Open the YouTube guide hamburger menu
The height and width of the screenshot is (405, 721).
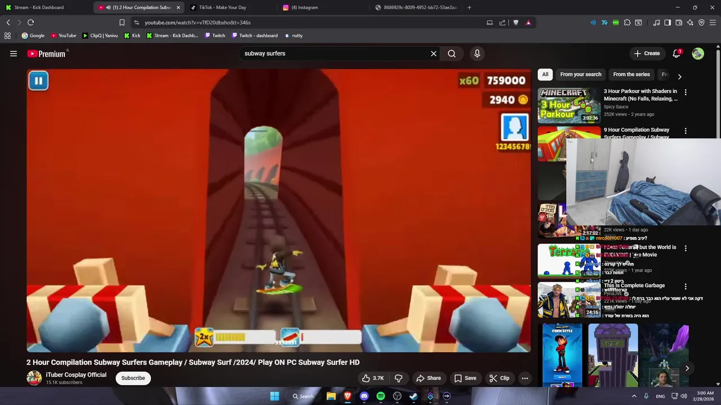click(14, 53)
